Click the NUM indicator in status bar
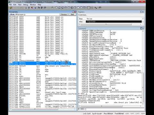Image resolution: width=154 pixels, height=115 pixels. [x=143, y=114]
